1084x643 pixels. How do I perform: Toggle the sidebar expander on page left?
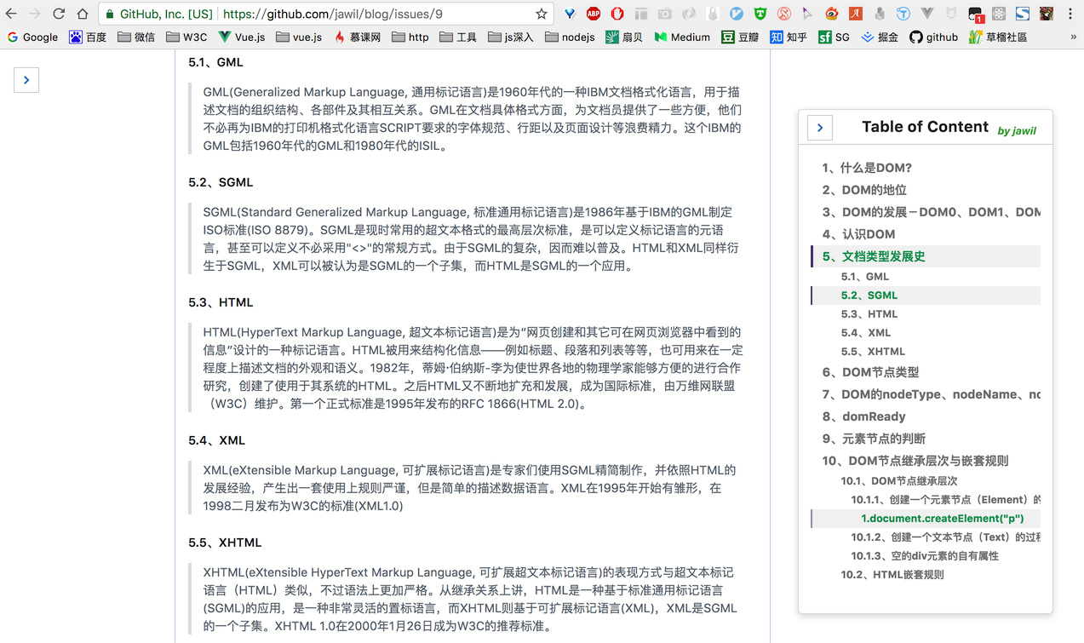26,79
